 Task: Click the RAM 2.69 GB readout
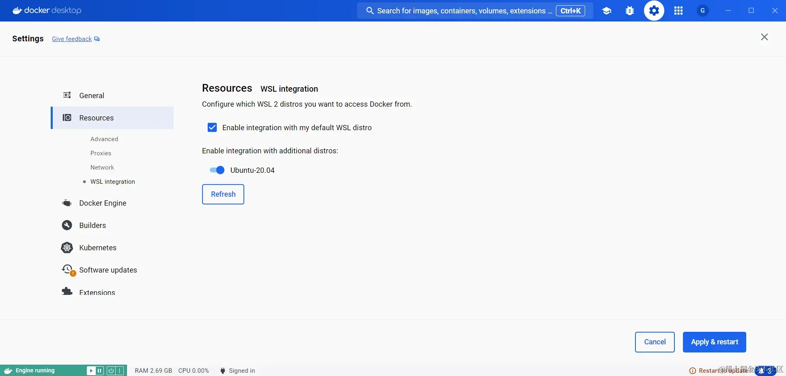(153, 371)
